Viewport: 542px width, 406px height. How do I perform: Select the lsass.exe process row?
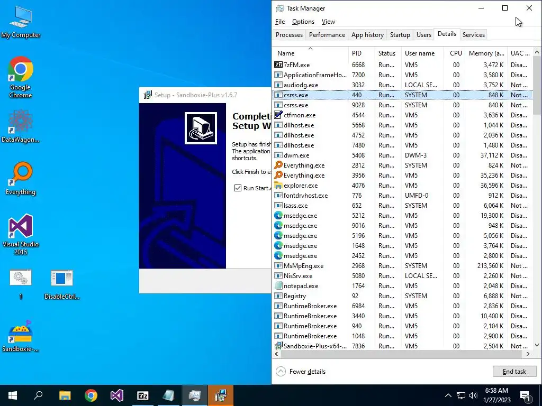click(x=402, y=206)
